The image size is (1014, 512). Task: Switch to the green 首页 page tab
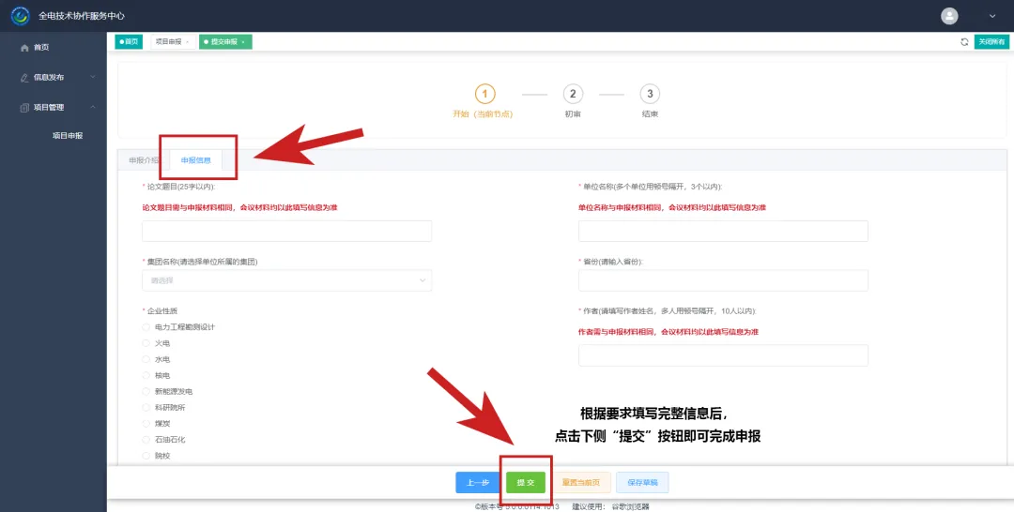coord(129,42)
